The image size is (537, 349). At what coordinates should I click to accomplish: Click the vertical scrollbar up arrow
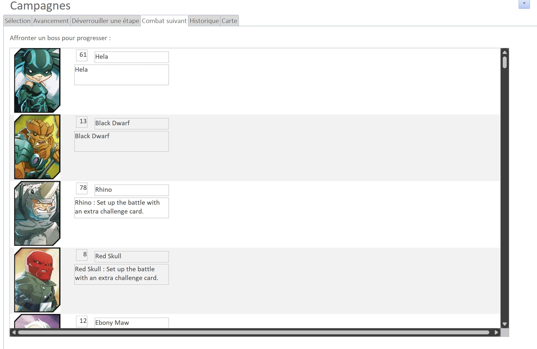pyautogui.click(x=505, y=52)
